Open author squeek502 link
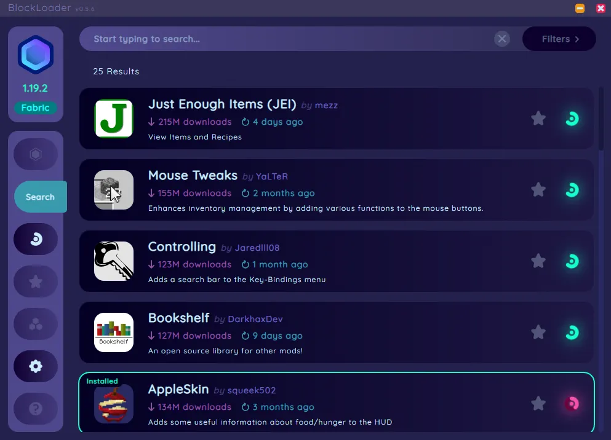Screen dimensions: 611x440 [x=252, y=390]
